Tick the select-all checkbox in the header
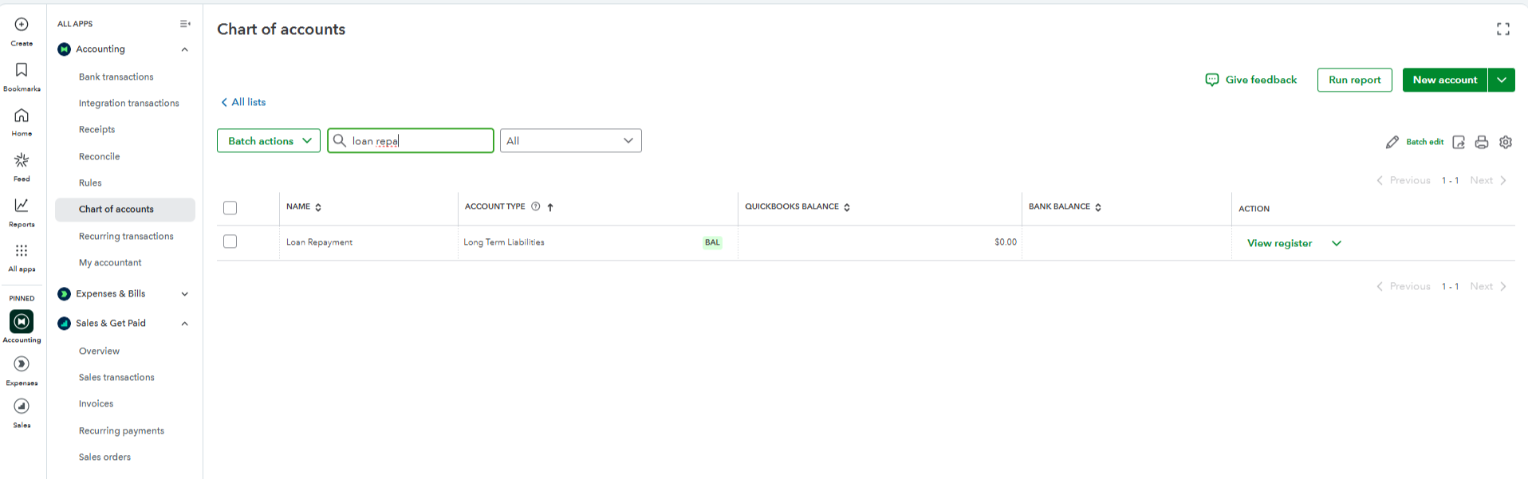Viewport: 1528px width, 479px height. point(230,208)
